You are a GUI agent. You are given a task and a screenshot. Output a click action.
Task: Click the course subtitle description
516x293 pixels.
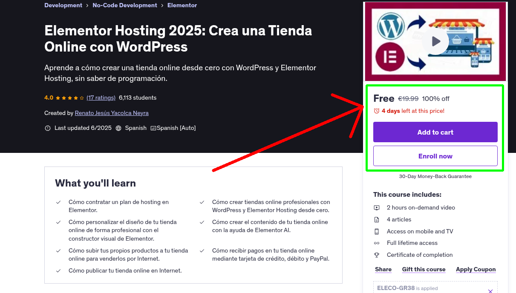click(x=180, y=73)
